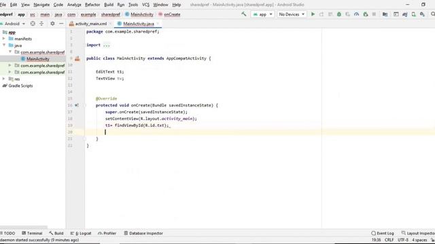Viewport: 435px width, 244px height.
Task: Click the Collapse All icon in Project panel
Action: click(x=41, y=24)
